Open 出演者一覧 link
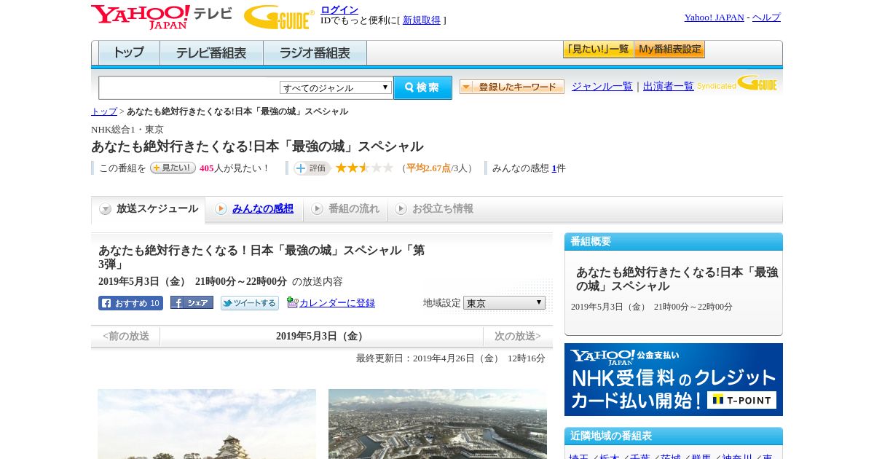Viewport: 874px width, 459px height. pos(669,86)
